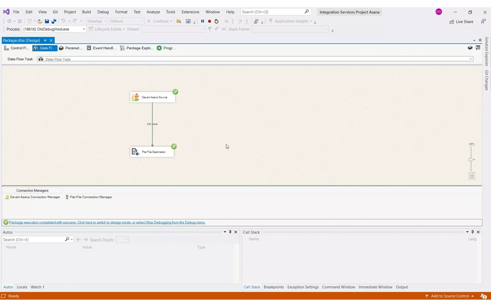The height and width of the screenshot is (307, 491).
Task: Expand the Process dropdown for DtsDebugHost.exe
Action: point(83,29)
